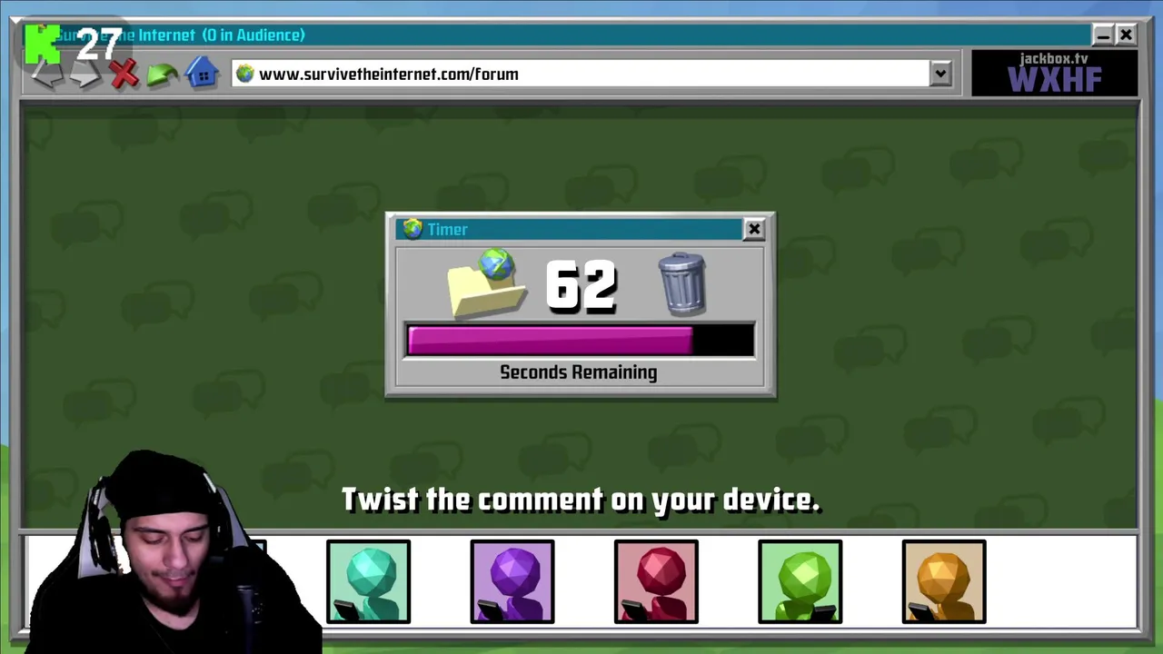
Task: Click the 62 seconds countdown number
Action: [581, 286]
